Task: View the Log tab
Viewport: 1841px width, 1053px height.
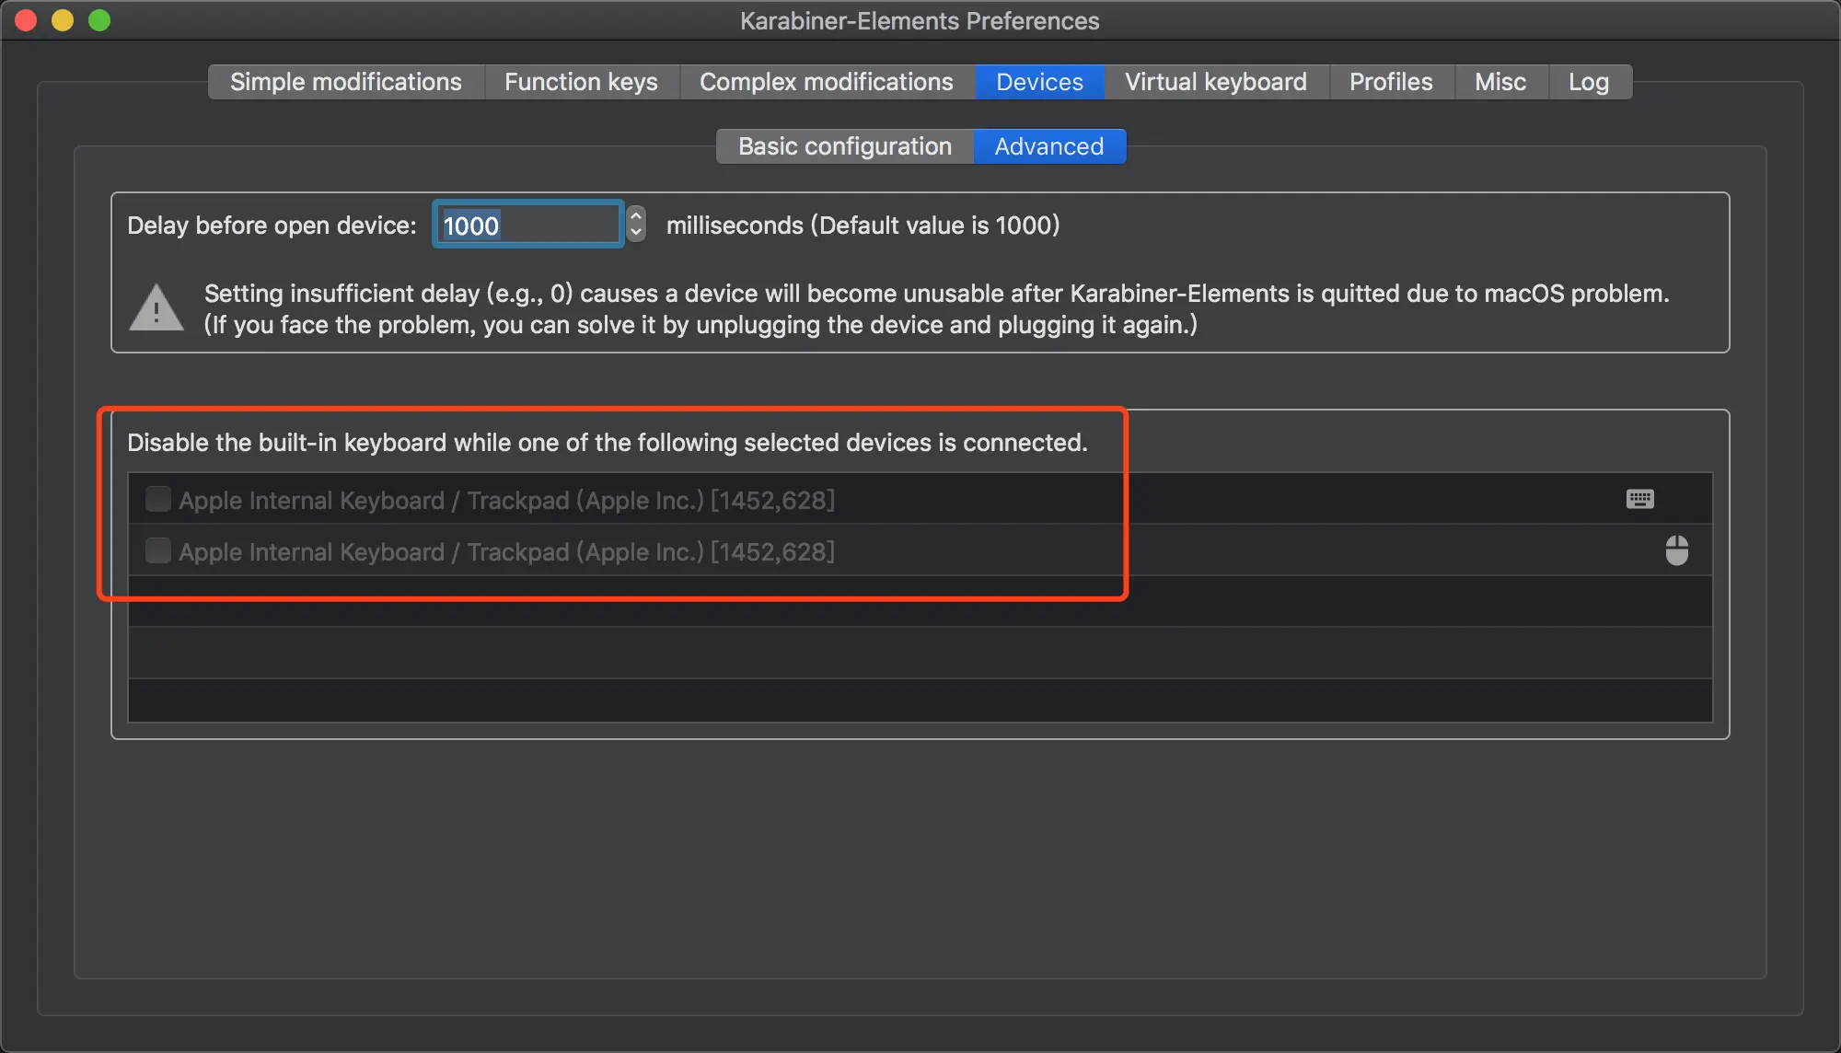Action: pyautogui.click(x=1588, y=82)
